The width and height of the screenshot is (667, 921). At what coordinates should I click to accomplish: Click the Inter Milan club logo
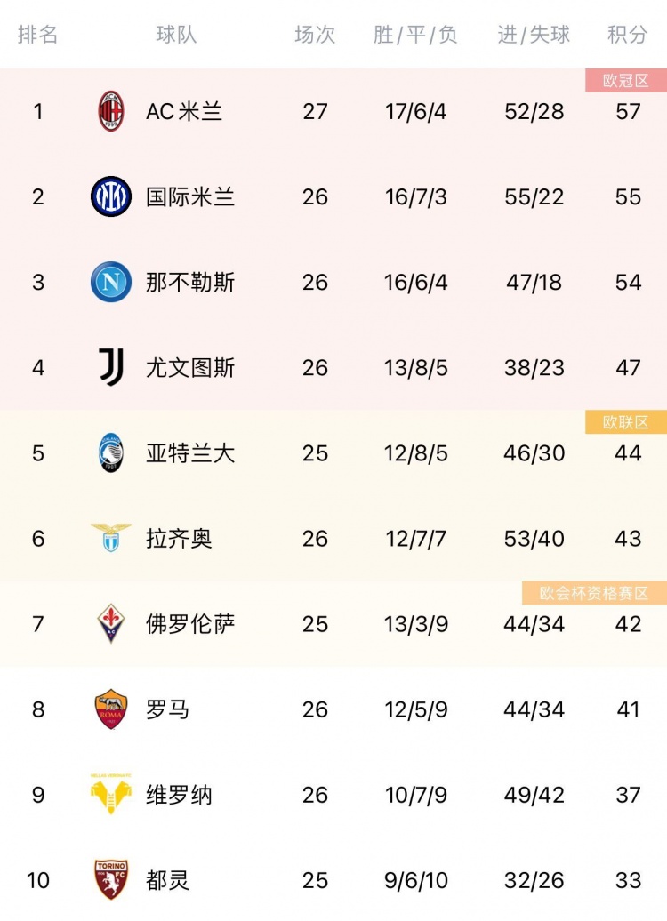coord(110,196)
